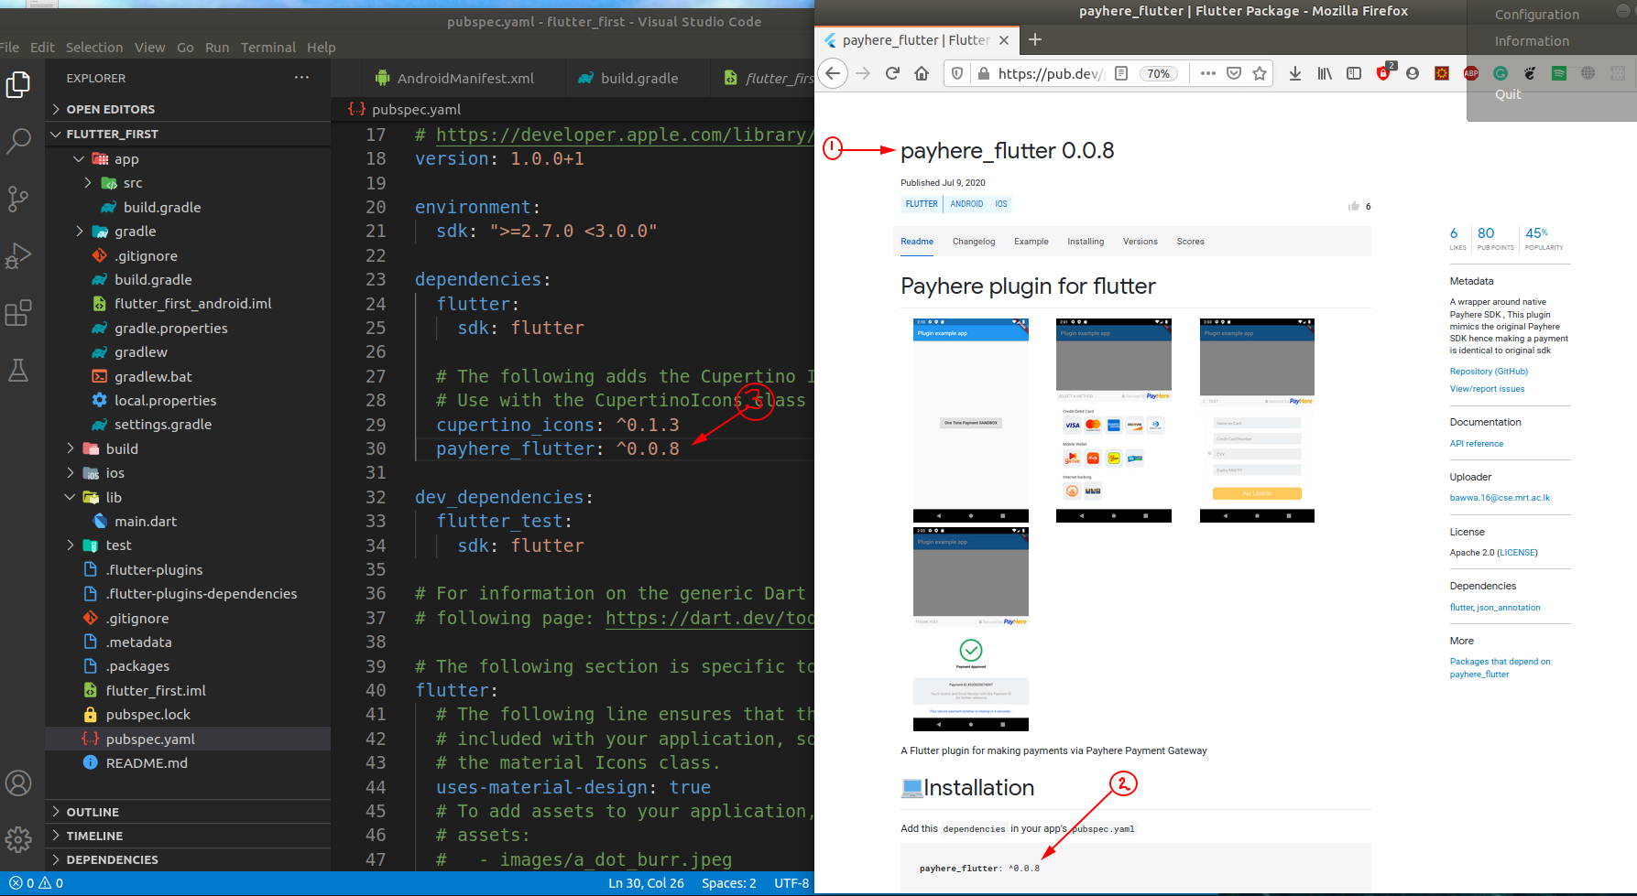
Task: Open the Grammarly extension icon
Action: tap(1501, 73)
